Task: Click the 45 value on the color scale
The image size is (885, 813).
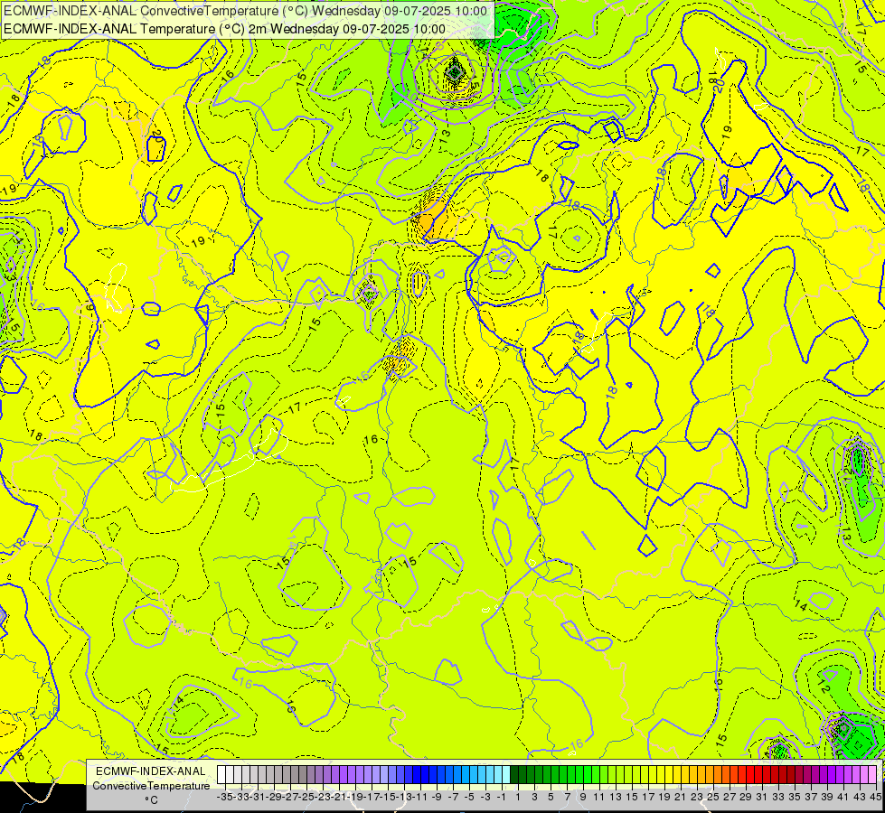Action: coord(875,797)
